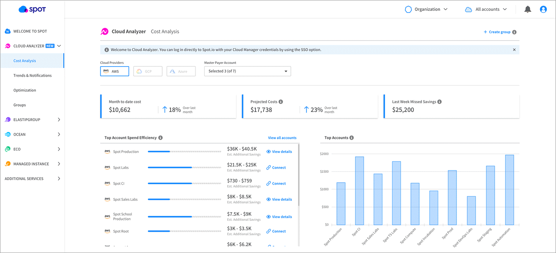This screenshot has height=253, width=556.
Task: Click the Elastigroup sidebar icon
Action: click(8, 120)
